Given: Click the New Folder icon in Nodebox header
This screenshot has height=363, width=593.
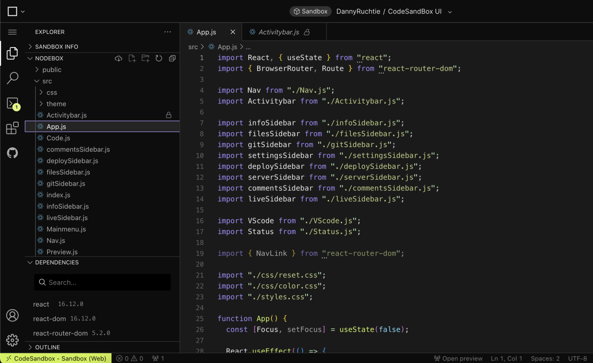Looking at the screenshot, I should [145, 59].
